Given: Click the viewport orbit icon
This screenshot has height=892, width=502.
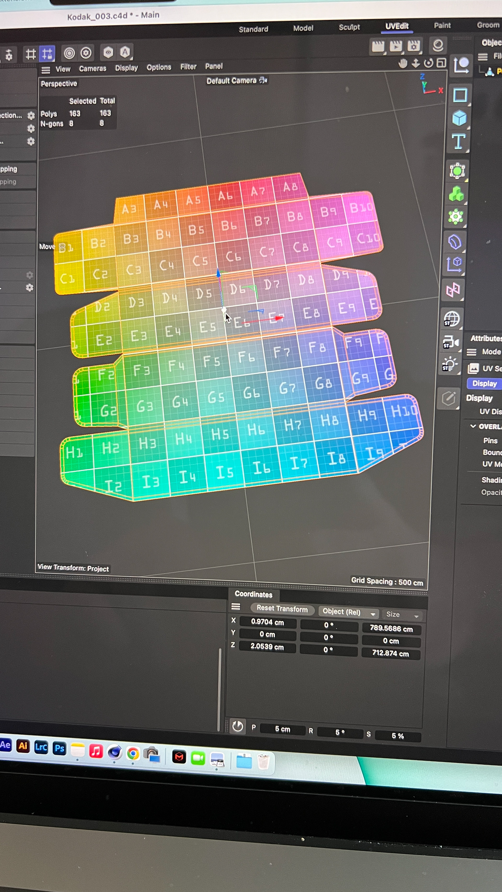Looking at the screenshot, I should pos(429,63).
